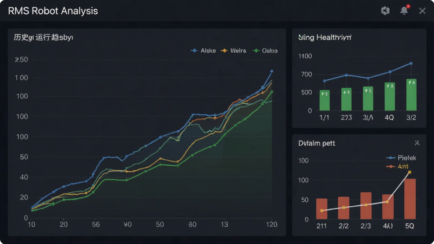Image resolution: width=434 pixels, height=244 pixels.
Task: Click the 120 x-axis label
Action: 272,225
